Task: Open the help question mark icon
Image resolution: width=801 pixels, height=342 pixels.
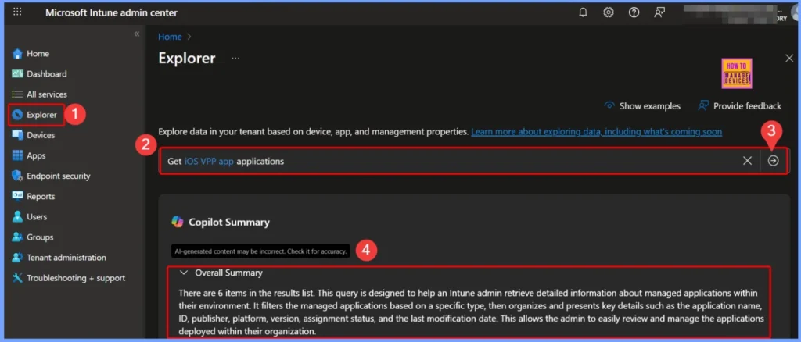Action: 634,12
